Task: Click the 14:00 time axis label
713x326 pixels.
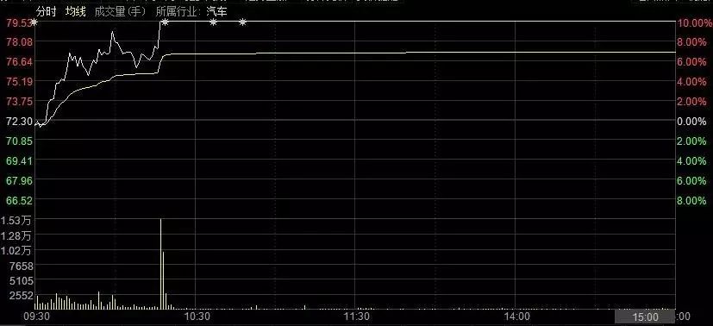Action: tap(518, 317)
